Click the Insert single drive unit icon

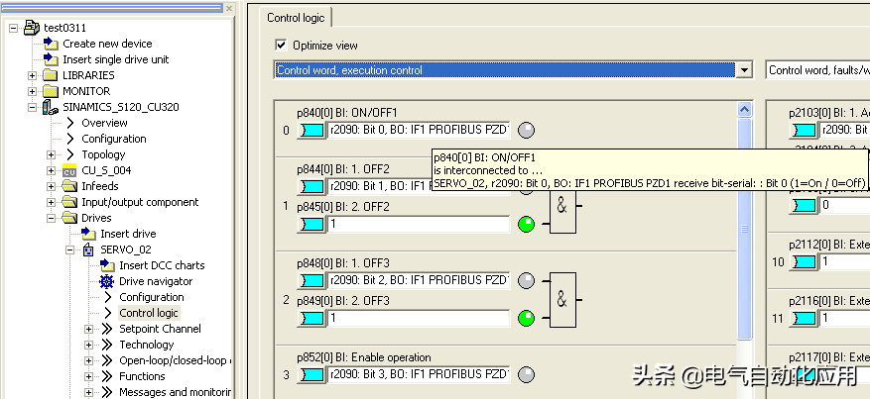52,59
